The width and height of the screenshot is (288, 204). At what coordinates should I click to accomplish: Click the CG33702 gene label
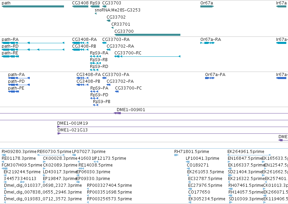point(116,17)
